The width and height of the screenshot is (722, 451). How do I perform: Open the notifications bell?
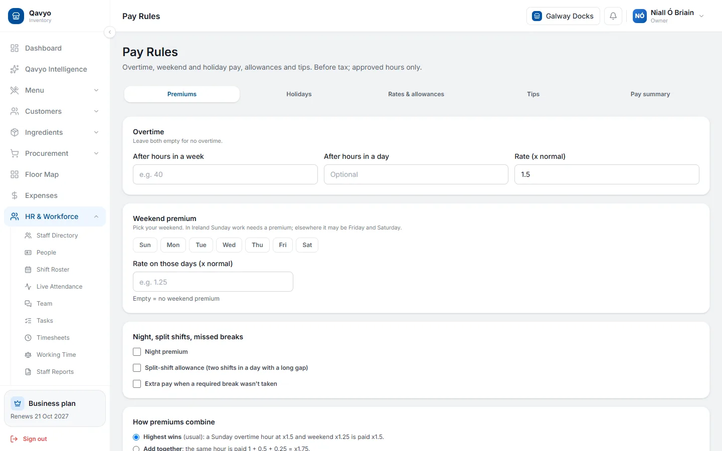(x=613, y=16)
